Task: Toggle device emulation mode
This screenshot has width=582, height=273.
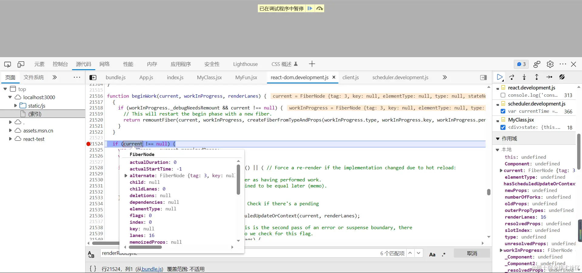Action: [21, 64]
